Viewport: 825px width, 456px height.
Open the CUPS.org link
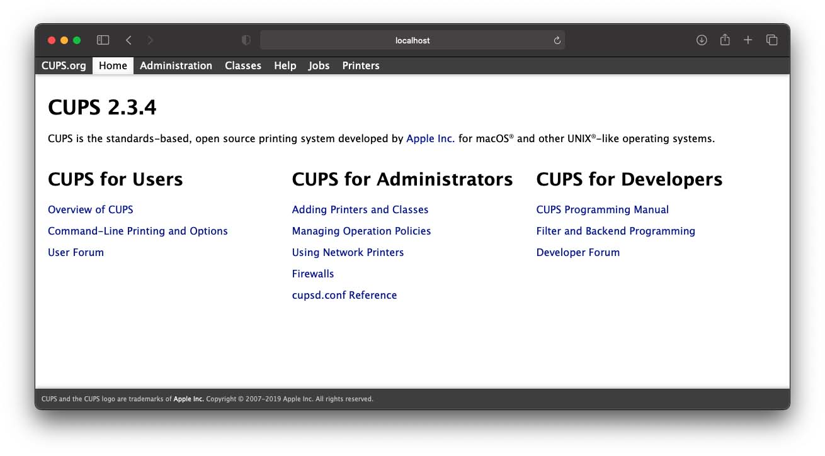(63, 65)
